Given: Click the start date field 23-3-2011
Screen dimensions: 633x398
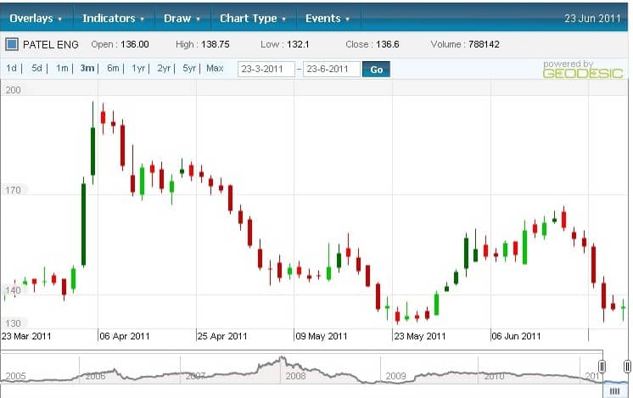Looking at the screenshot, I should [x=266, y=70].
